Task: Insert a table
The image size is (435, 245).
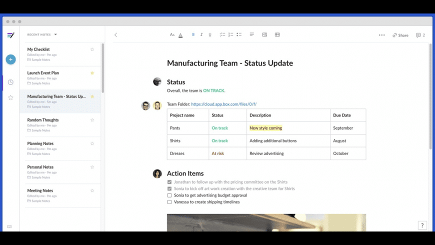Action: pos(277,34)
